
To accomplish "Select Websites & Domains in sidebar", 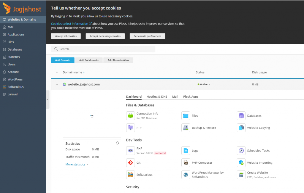I will 23,20.
